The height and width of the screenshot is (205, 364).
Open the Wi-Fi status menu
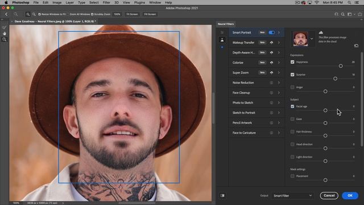(x=317, y=2)
